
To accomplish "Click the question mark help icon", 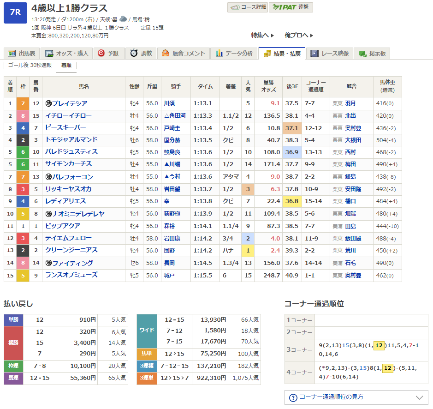I will click(x=293, y=397).
